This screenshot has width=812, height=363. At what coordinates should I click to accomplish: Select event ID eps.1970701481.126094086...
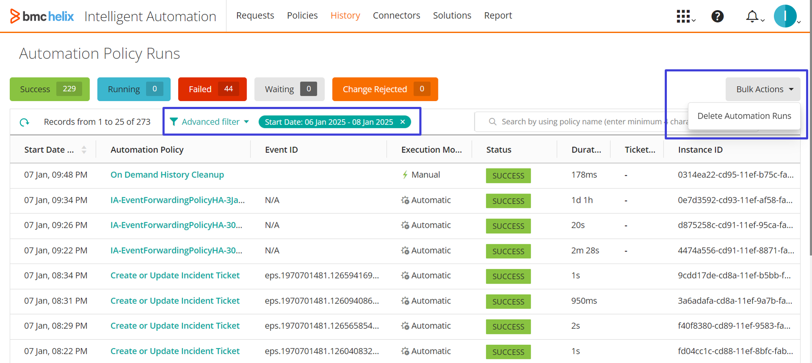(x=322, y=301)
